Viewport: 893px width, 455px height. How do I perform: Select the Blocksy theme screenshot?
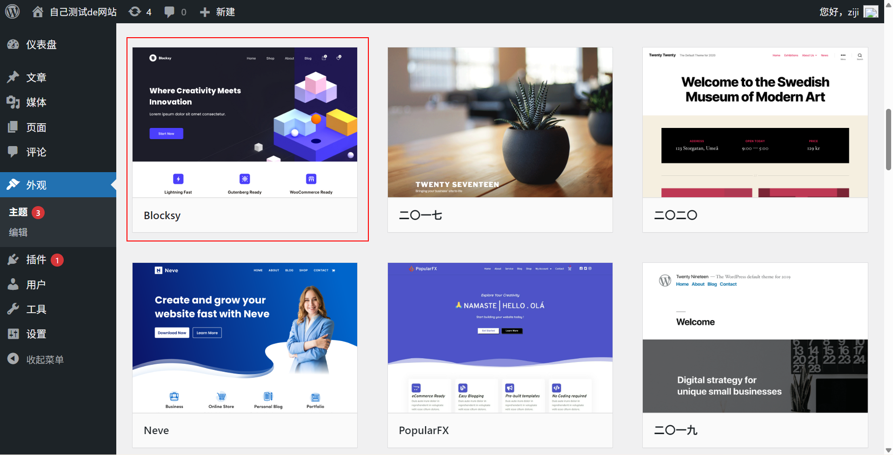coord(245,122)
